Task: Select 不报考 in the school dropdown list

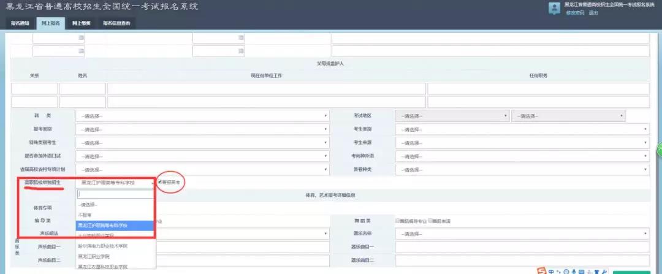Action: pyautogui.click(x=85, y=215)
